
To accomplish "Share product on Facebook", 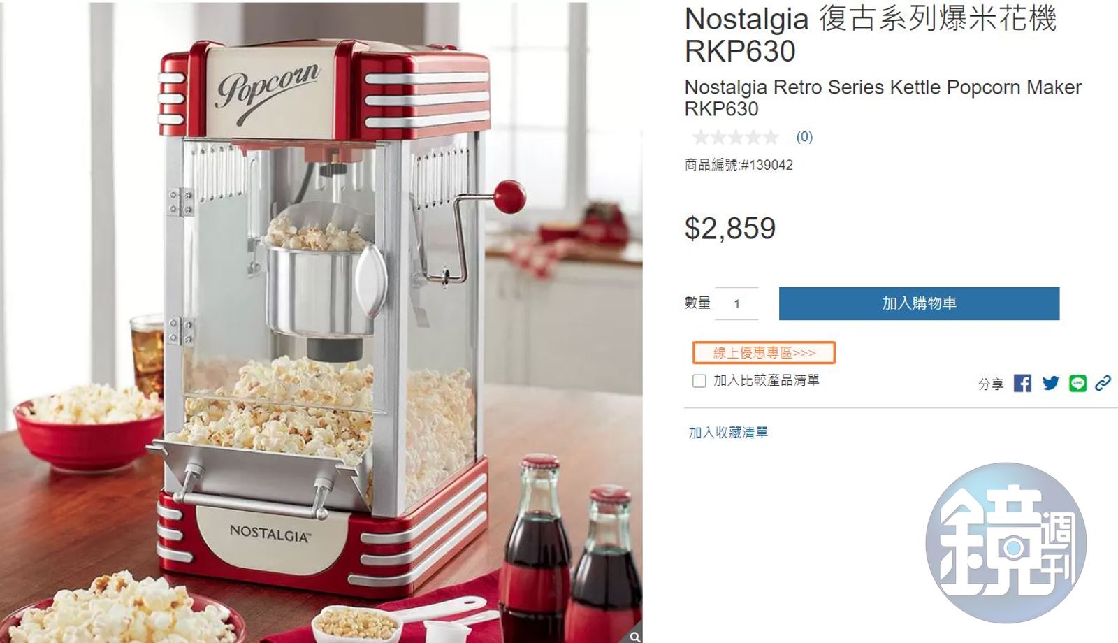I will [x=1022, y=383].
